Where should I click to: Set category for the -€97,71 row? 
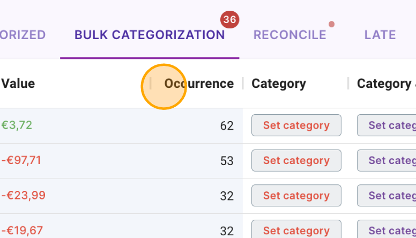pyautogui.click(x=296, y=160)
